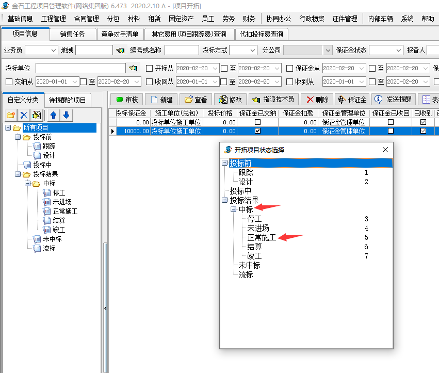
Task: Collapse the 投标结果 node in the dialog tree
Action: 224,200
